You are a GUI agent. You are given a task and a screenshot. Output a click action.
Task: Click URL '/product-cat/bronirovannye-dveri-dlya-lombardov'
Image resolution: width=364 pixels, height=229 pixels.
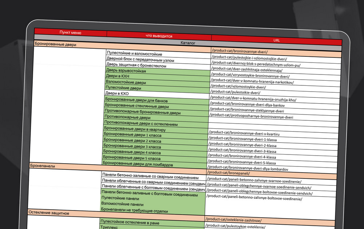(248, 168)
